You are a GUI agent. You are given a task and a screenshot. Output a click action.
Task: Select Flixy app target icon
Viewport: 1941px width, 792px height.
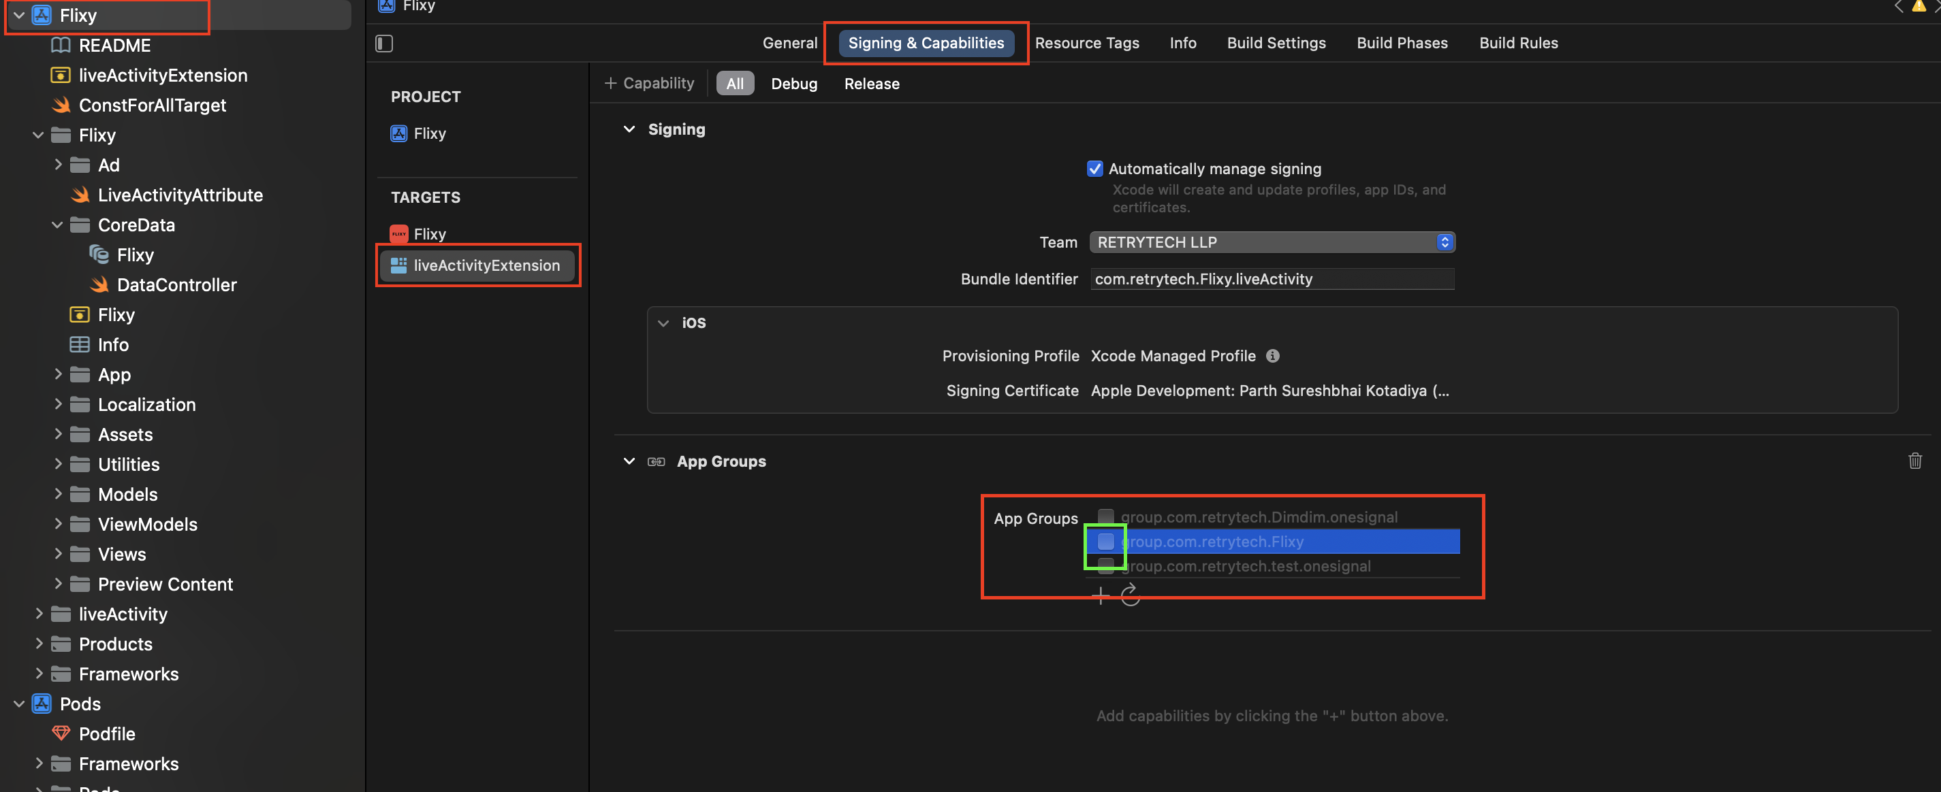coord(398,234)
